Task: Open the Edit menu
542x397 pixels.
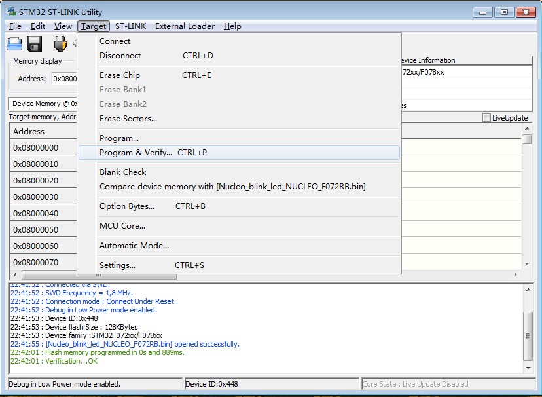Action: pos(38,26)
